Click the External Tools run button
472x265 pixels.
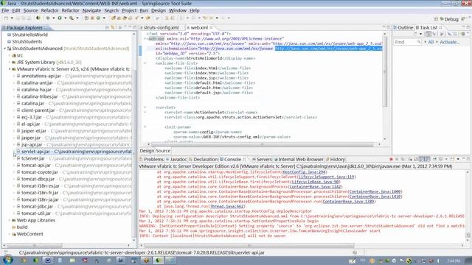(72, 18)
